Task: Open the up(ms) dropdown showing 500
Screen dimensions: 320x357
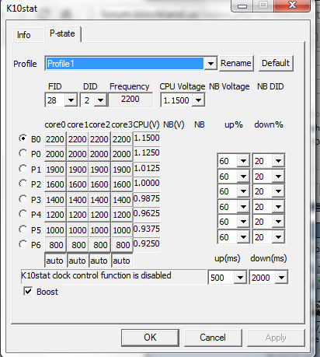Action: click(240, 278)
